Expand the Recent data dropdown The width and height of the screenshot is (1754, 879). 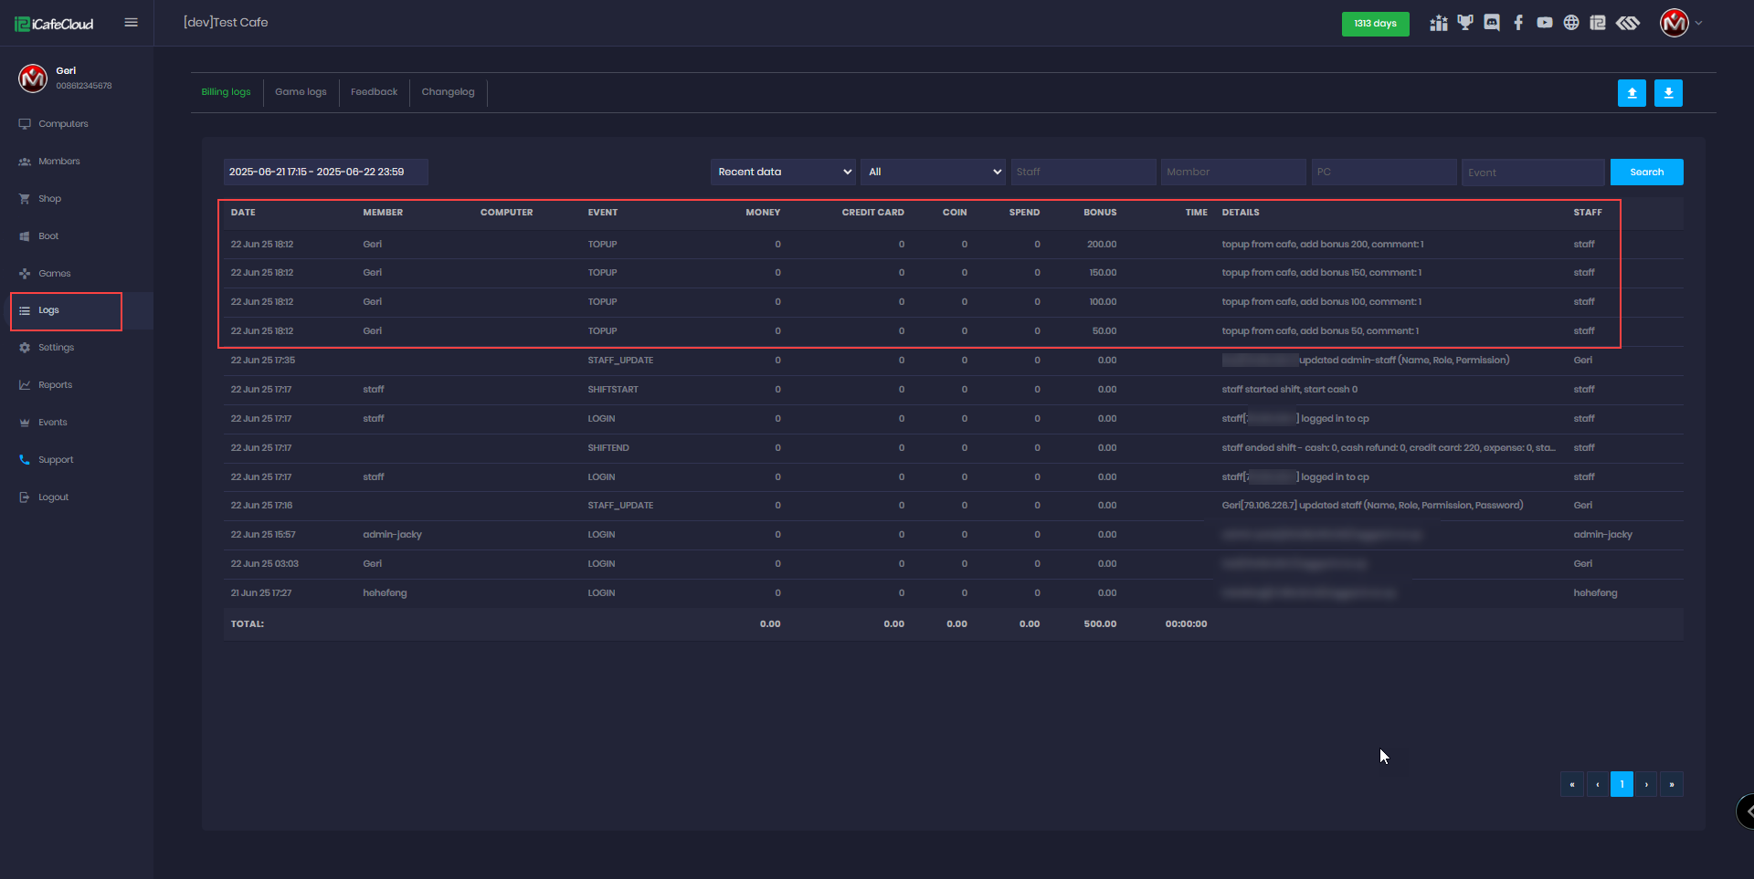tap(783, 172)
